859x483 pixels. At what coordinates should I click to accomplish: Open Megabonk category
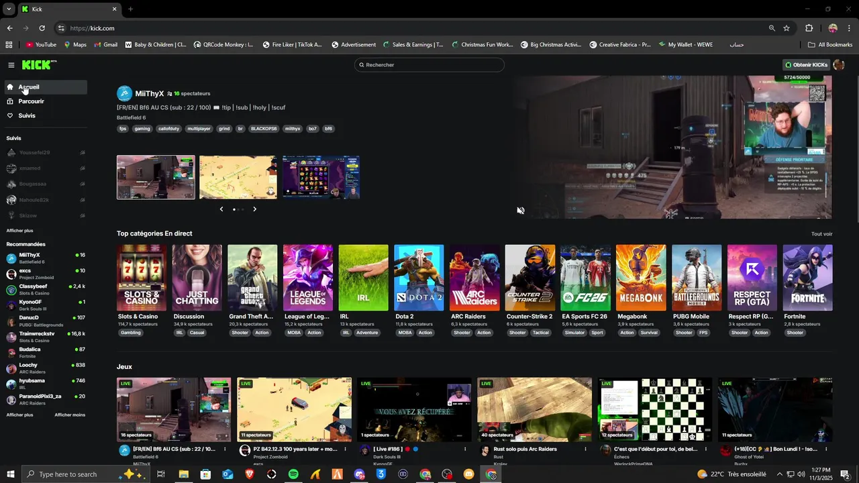(641, 278)
